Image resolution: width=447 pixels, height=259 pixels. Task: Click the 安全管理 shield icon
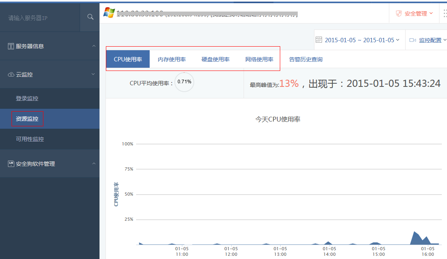pos(398,14)
